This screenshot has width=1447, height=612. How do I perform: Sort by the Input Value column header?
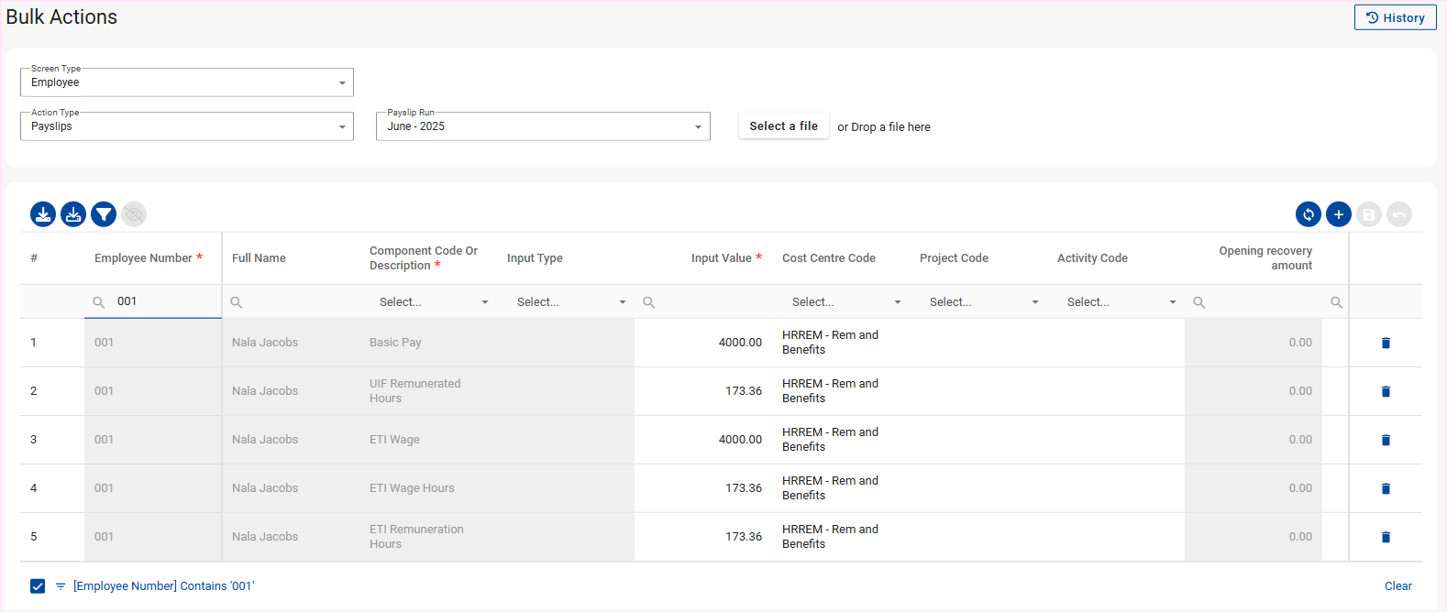click(721, 258)
